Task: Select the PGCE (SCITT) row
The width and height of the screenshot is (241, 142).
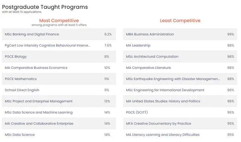Action: [x=180, y=112]
